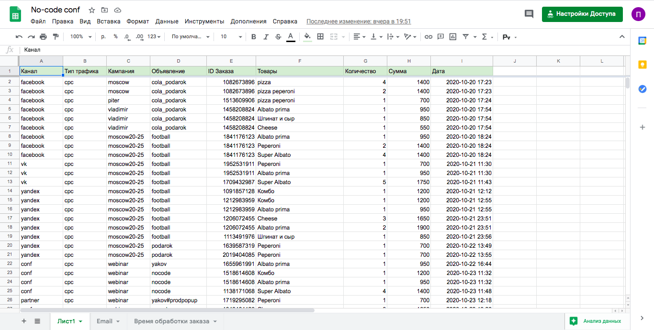Activate the paint format tool
Viewport: 654px width, 330px height.
(55, 37)
